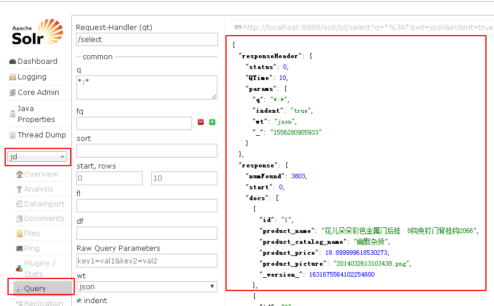Click the Analysis funnel icon

coord(20,189)
